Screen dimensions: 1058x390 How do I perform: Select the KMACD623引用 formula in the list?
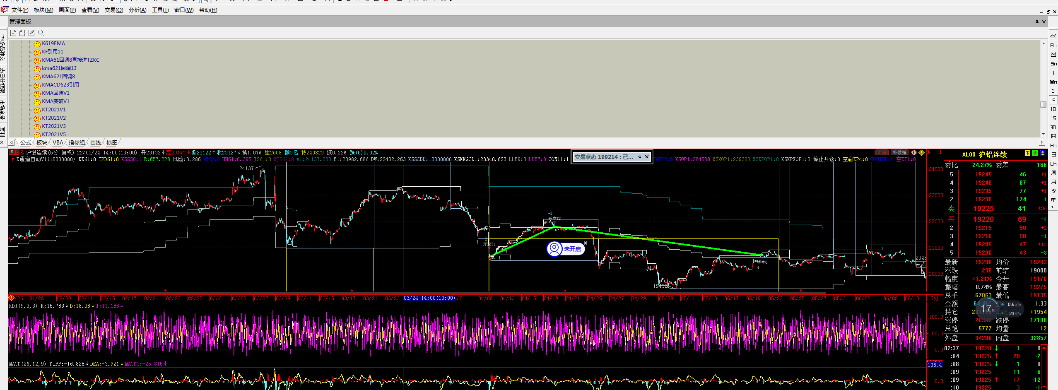[60, 85]
